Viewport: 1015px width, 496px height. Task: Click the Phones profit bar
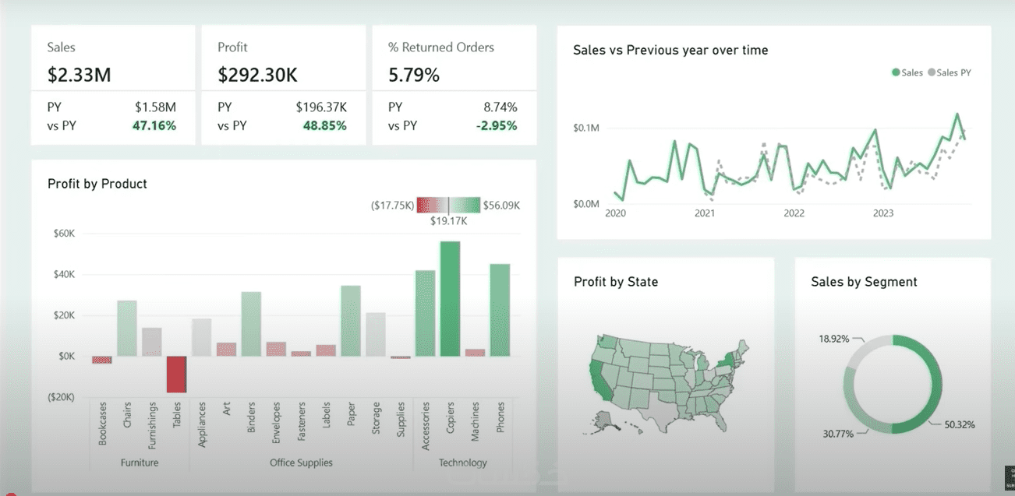[x=500, y=310]
